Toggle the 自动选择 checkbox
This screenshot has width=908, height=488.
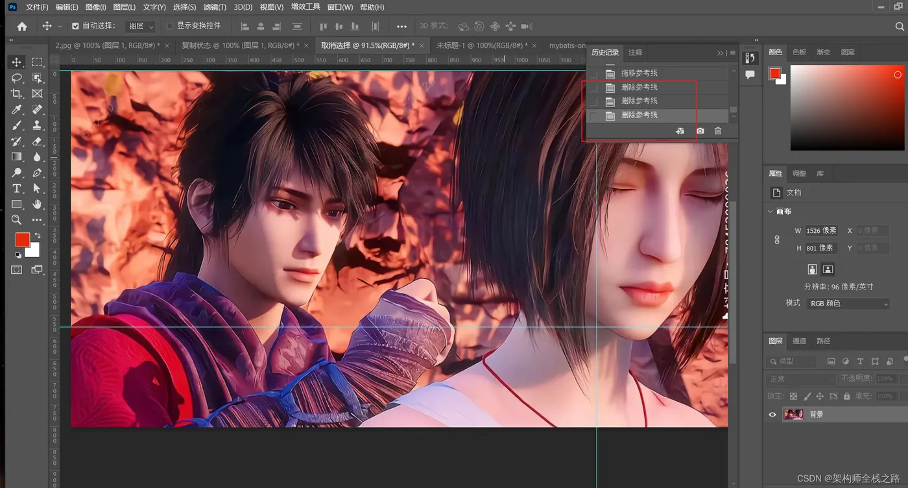point(75,26)
